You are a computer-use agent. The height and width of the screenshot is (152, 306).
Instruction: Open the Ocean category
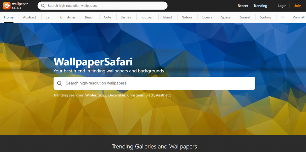206,17
